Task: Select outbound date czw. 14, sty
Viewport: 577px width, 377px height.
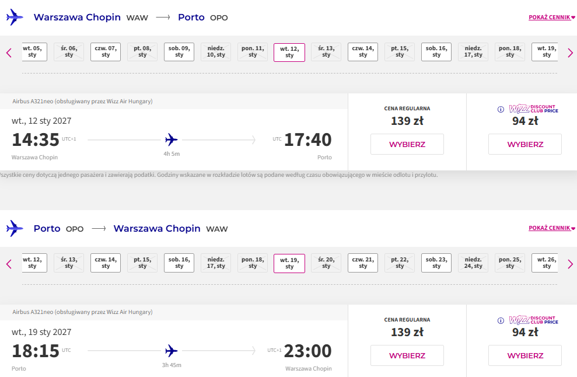Action: pos(363,51)
